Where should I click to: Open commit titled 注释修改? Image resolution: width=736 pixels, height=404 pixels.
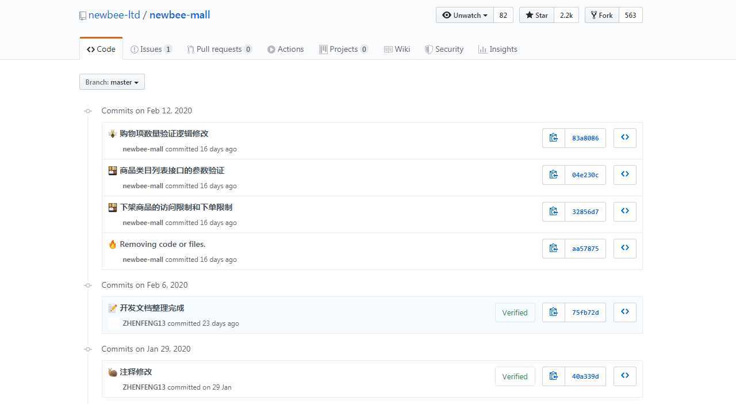(x=136, y=372)
